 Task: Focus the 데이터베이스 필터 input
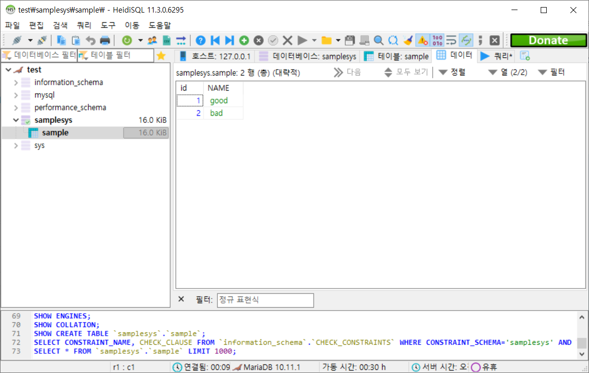pos(39,55)
